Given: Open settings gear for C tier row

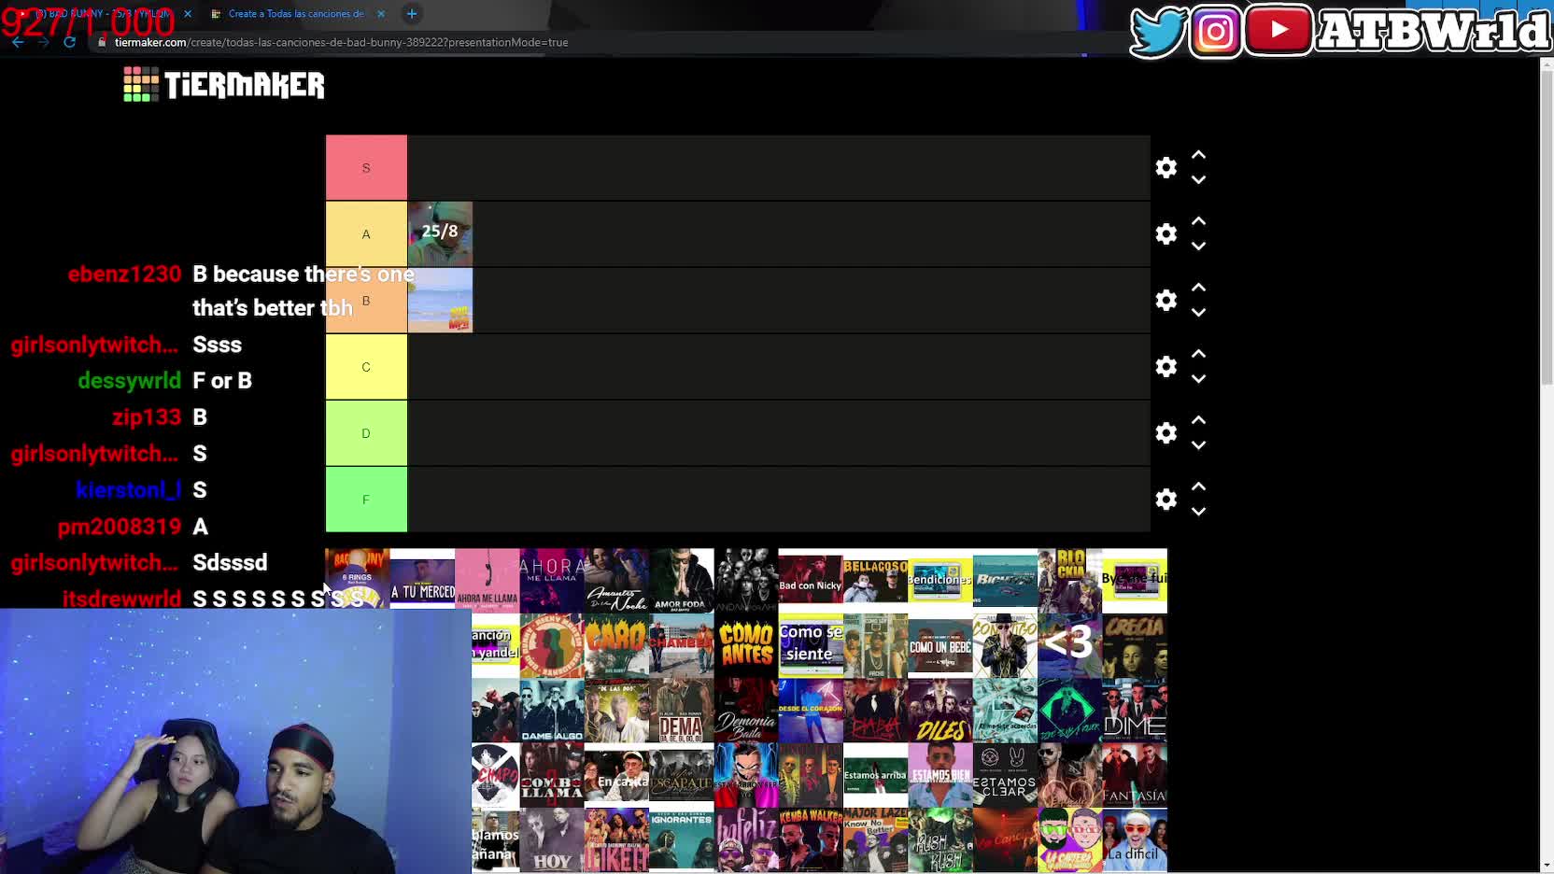Looking at the screenshot, I should pyautogui.click(x=1166, y=367).
